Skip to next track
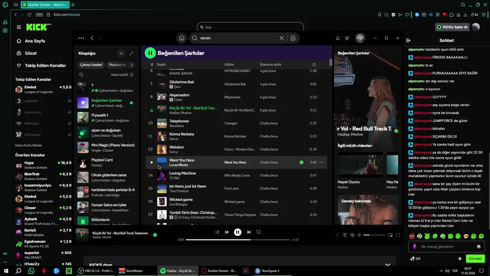This screenshot has width=490, height=276. pyautogui.click(x=249, y=232)
